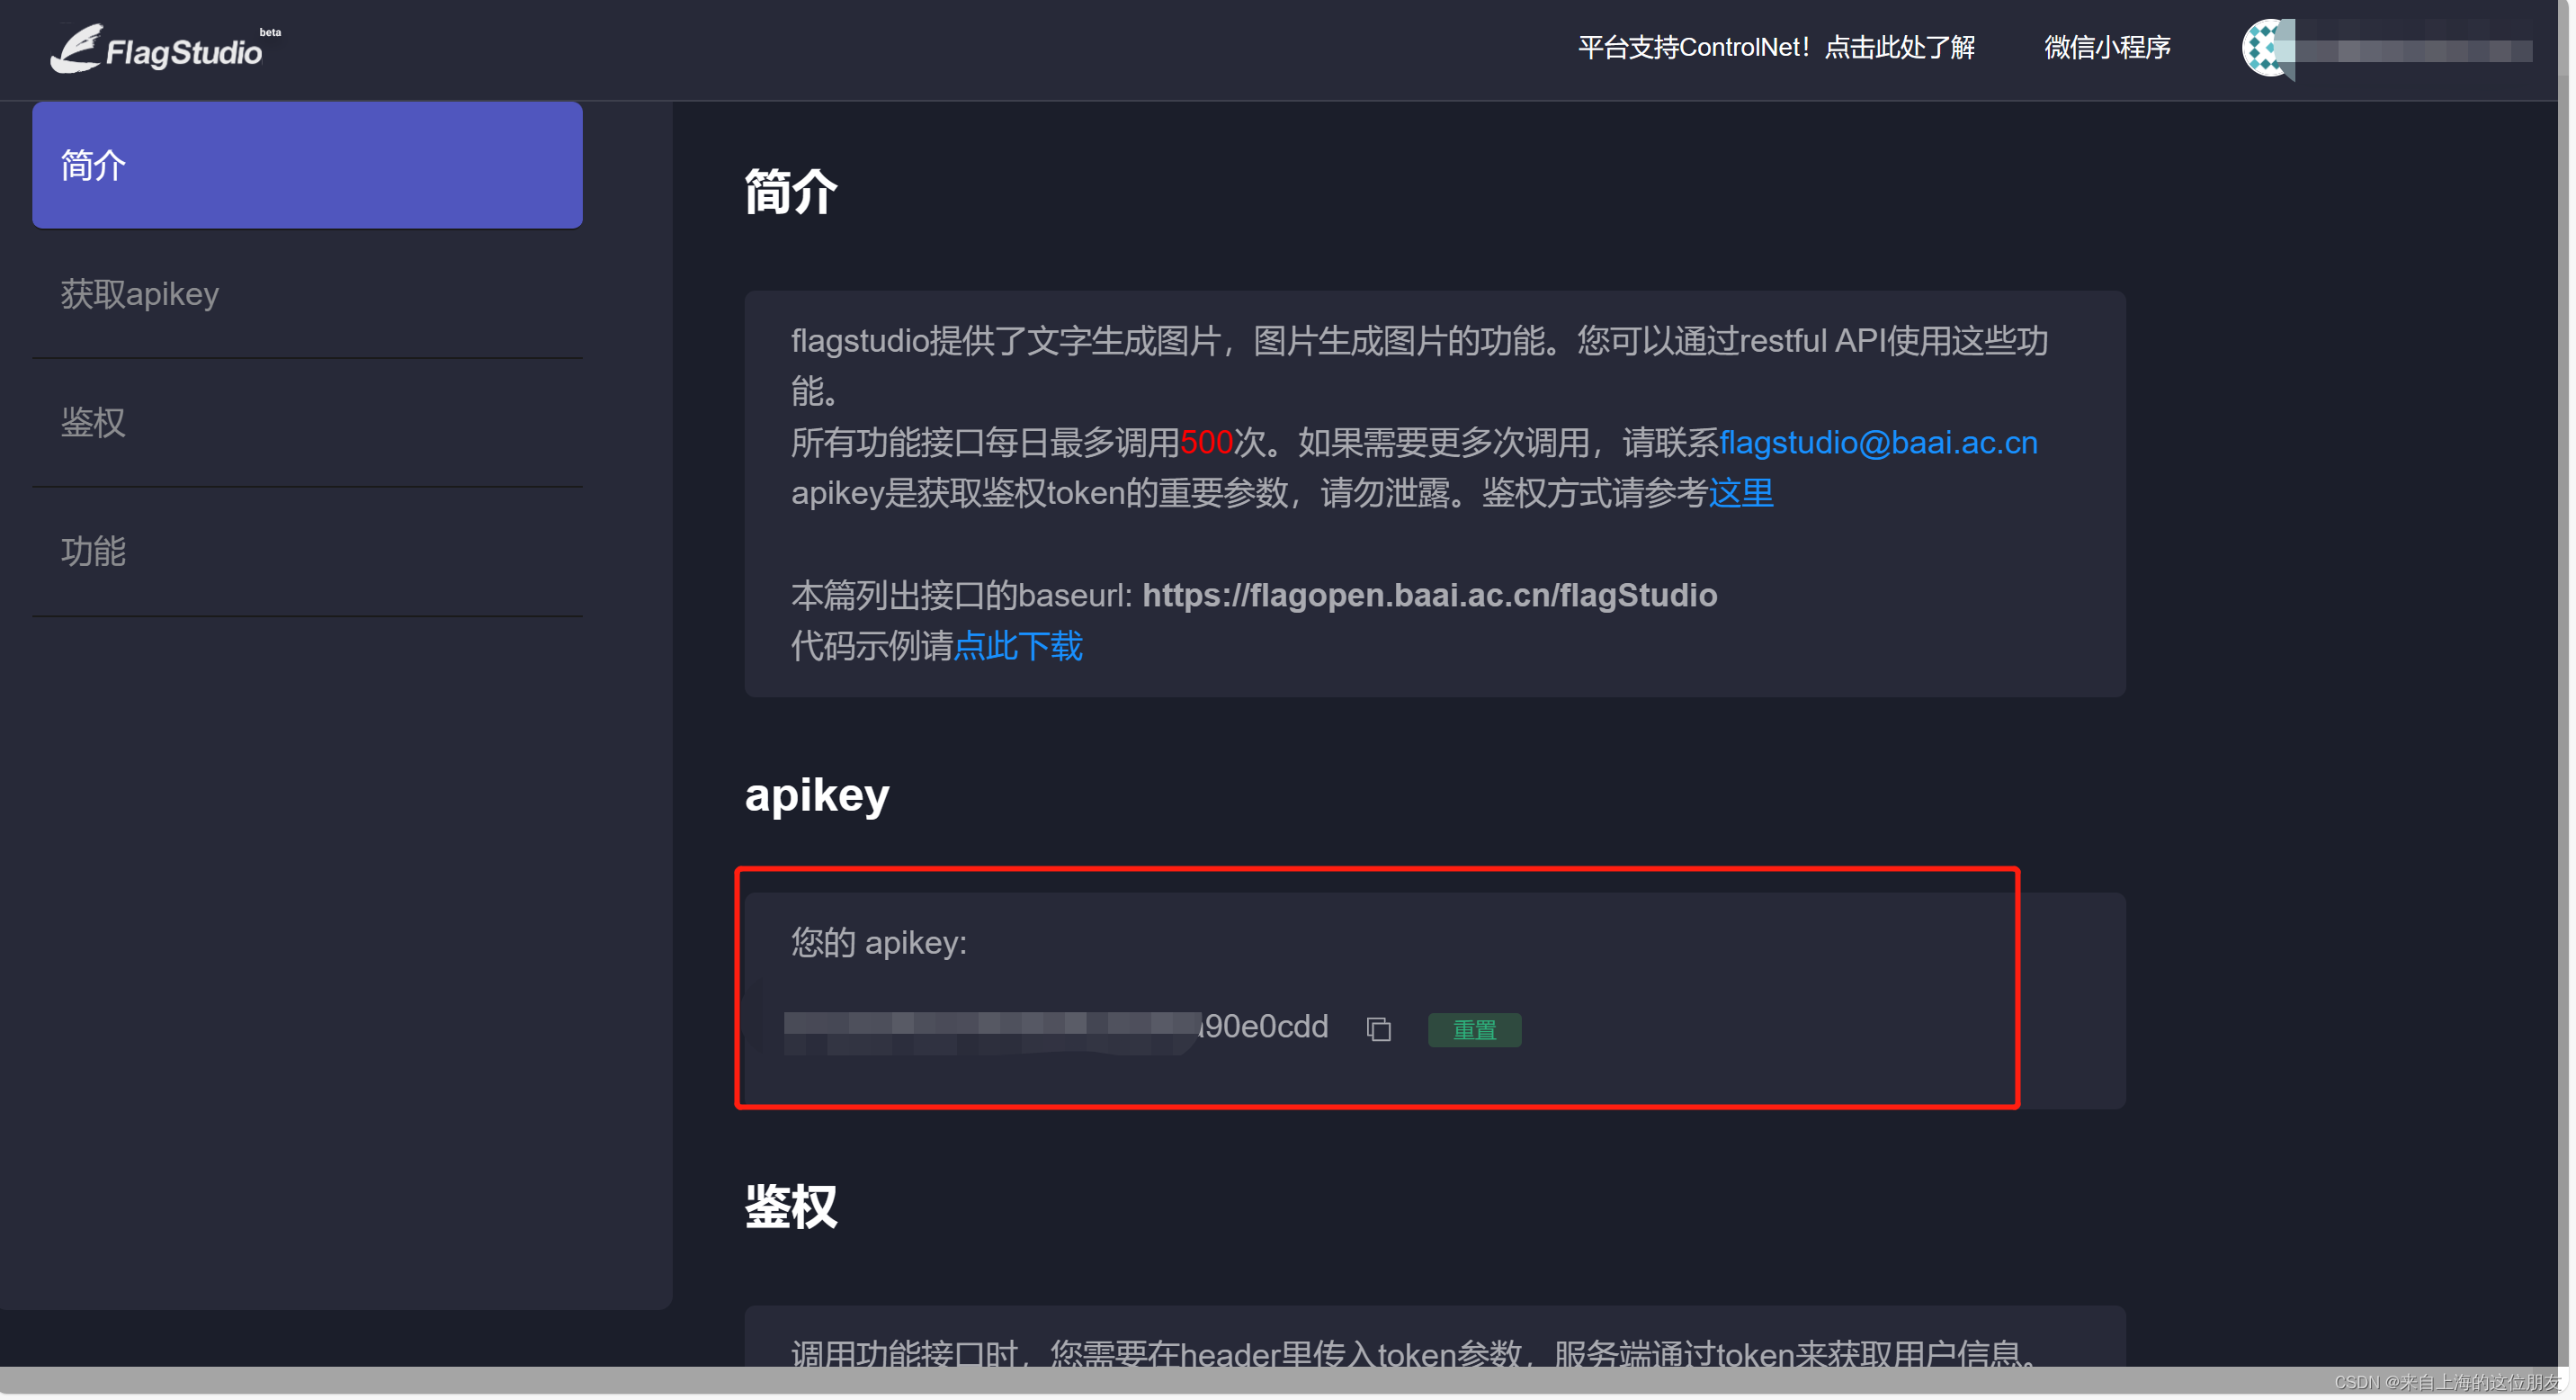Open the ControlNet announcement link

[1776, 47]
